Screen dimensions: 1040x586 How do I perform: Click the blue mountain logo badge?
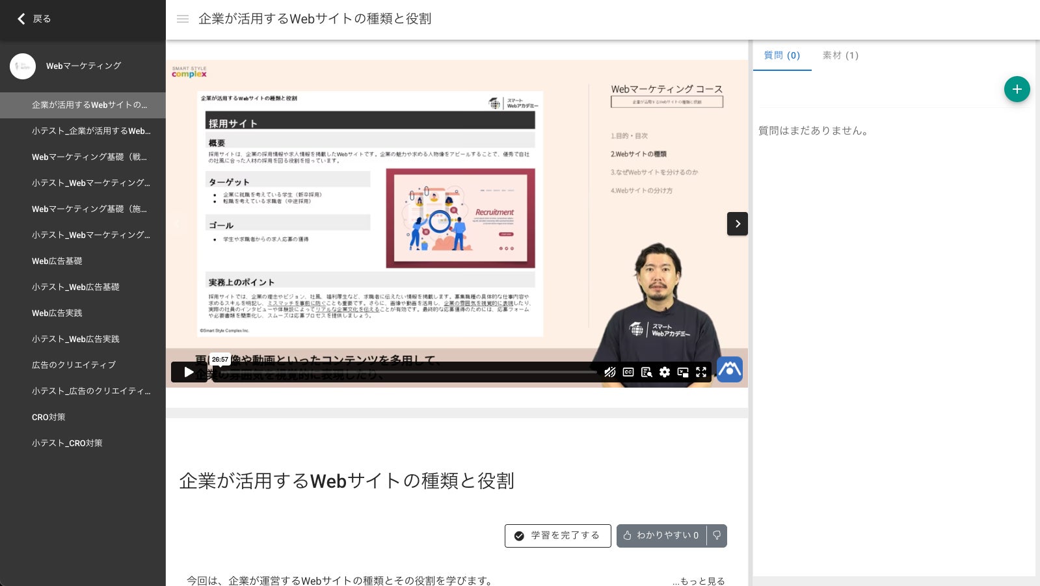730,369
